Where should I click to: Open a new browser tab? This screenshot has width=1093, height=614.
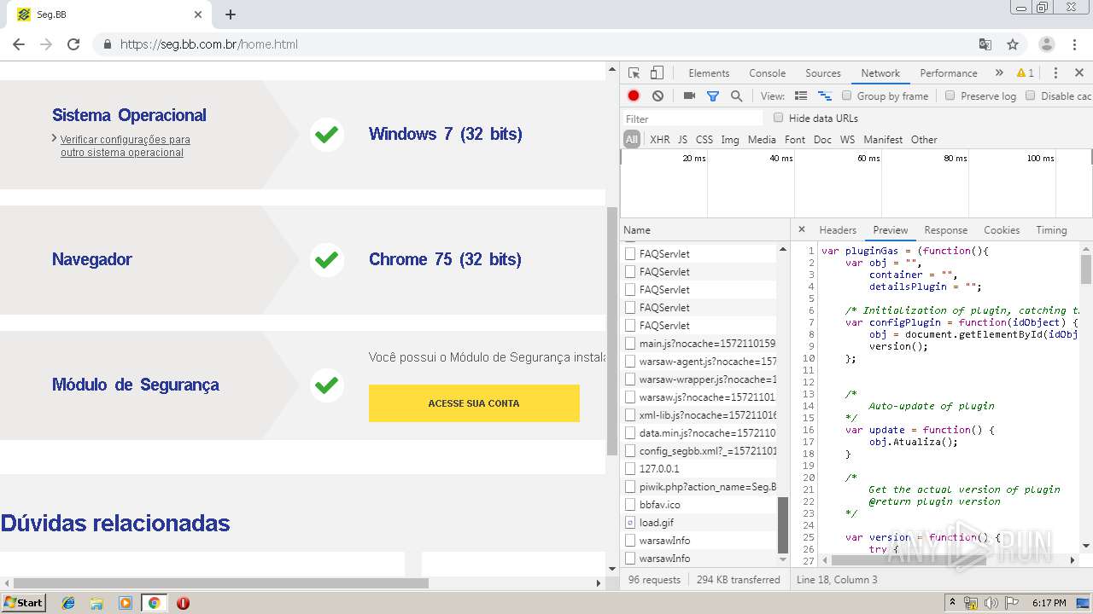231,14
